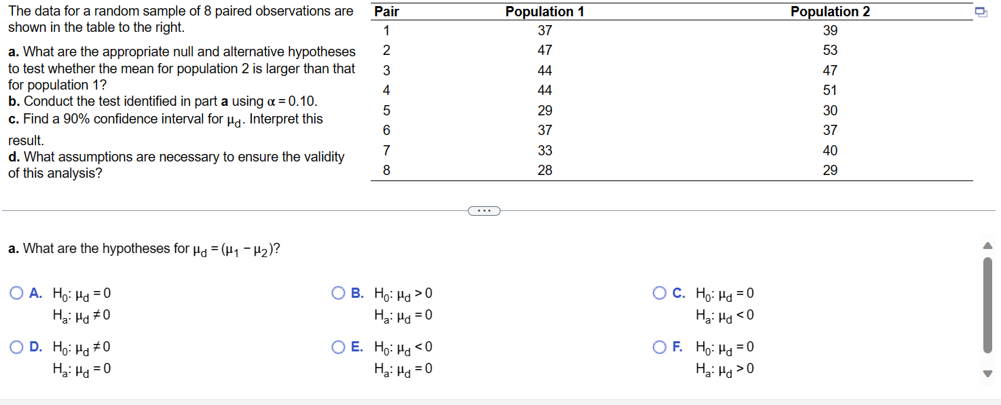Select answer choice B radio button
The image size is (1001, 405).
[x=338, y=292]
